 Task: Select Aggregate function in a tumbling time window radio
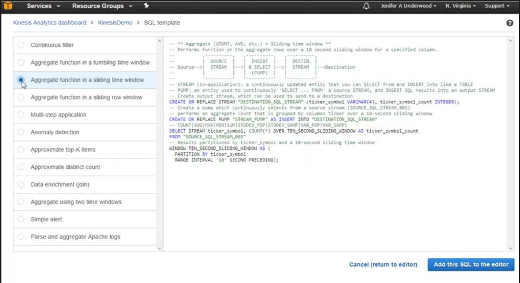pos(21,62)
